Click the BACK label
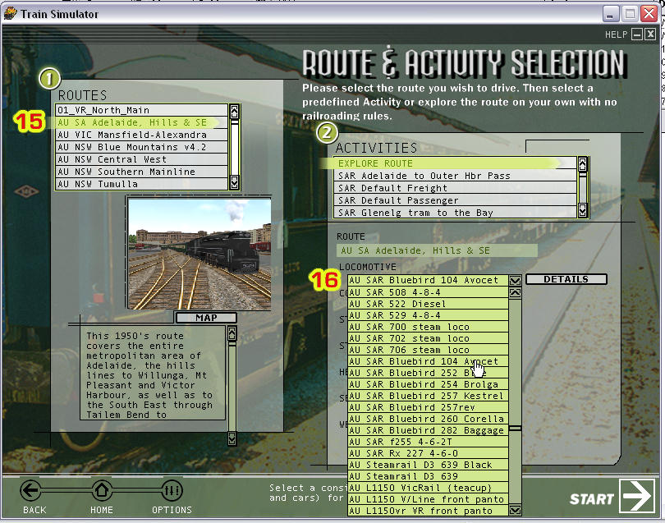Image resolution: width=665 pixels, height=523 pixels. click(x=34, y=510)
